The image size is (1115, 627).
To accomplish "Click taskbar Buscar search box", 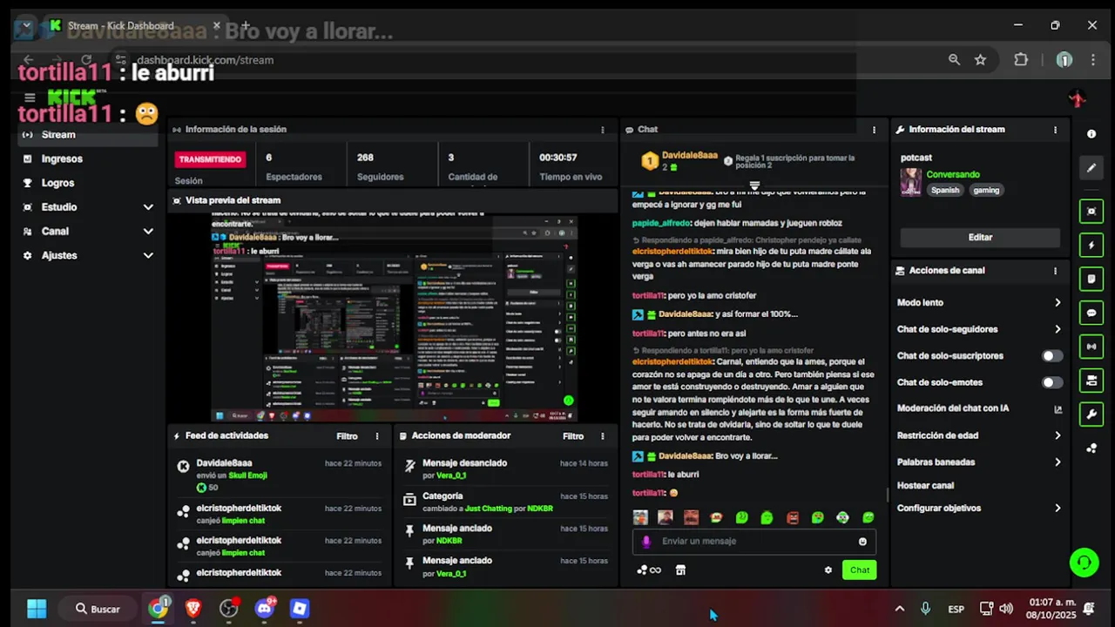I will pyautogui.click(x=98, y=609).
